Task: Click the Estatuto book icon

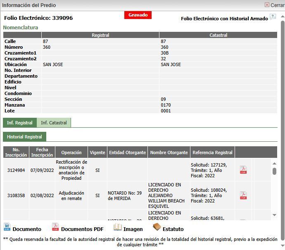Action: [157, 227]
